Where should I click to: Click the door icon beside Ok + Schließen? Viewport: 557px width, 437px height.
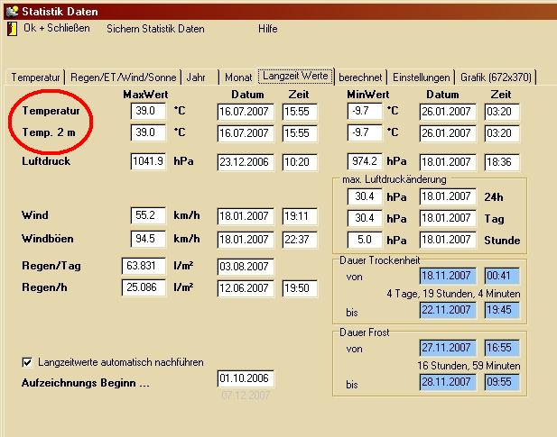12,29
